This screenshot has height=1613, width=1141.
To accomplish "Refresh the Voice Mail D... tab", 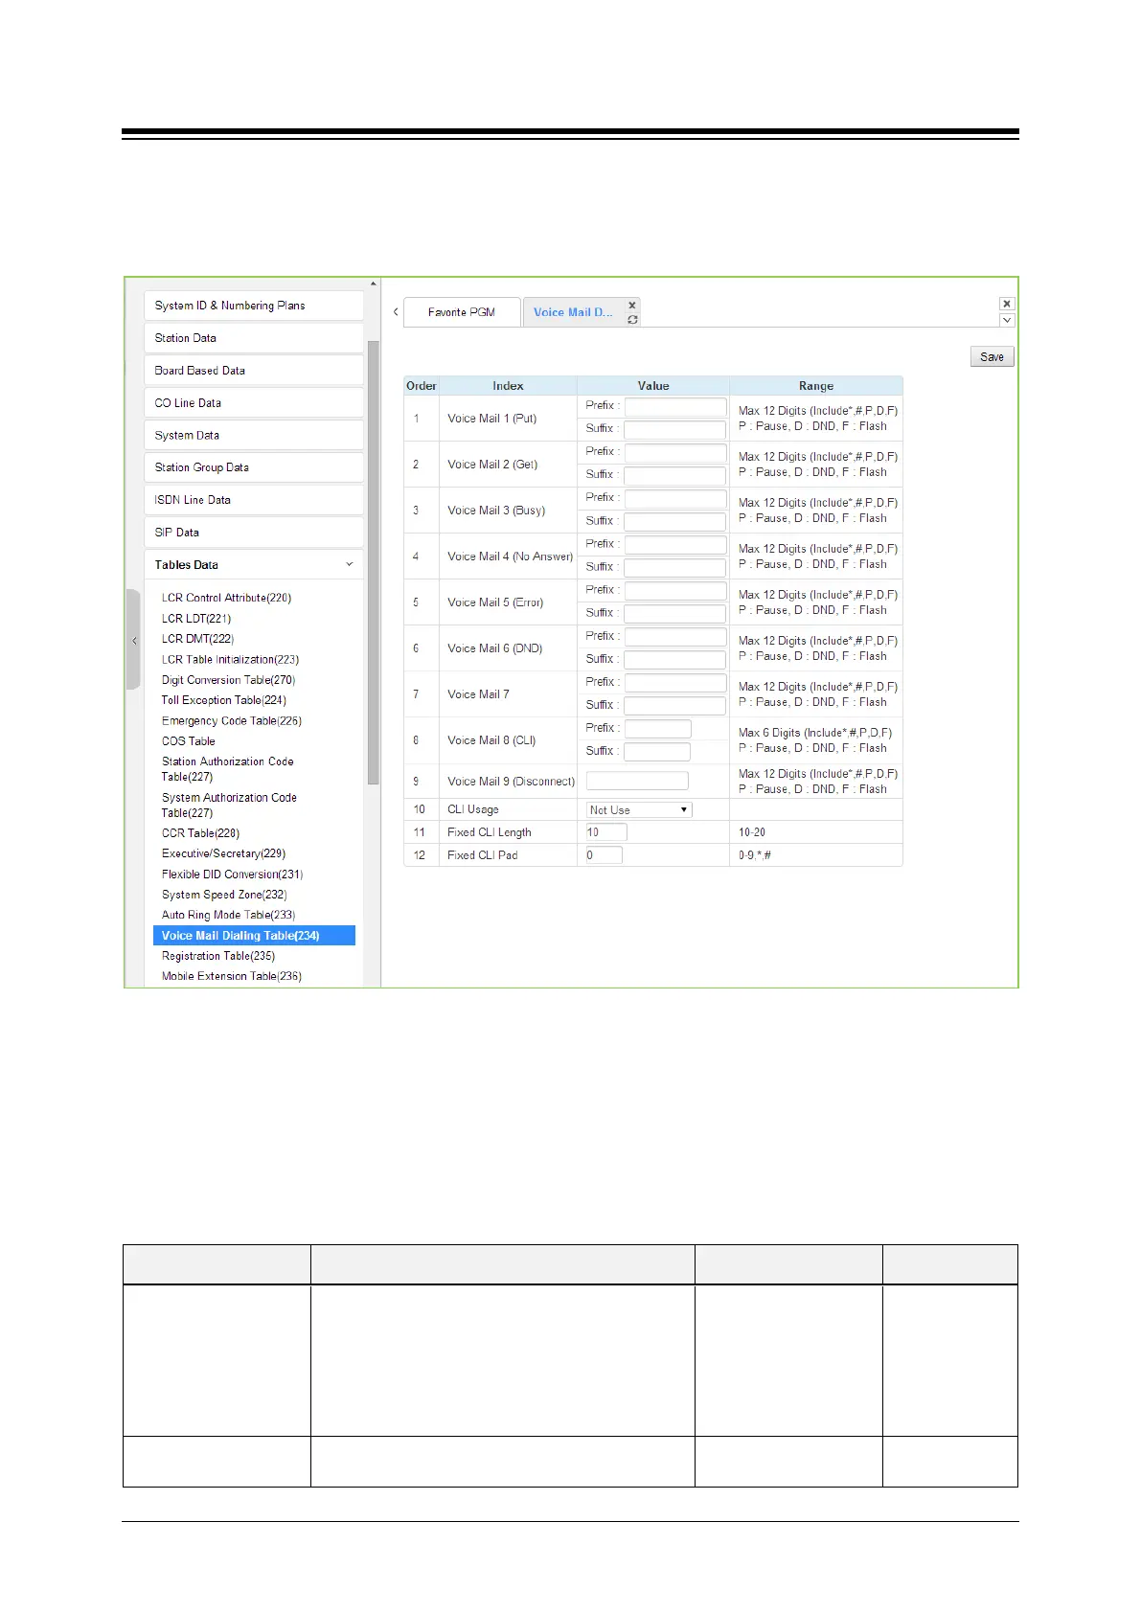I will [x=632, y=320].
